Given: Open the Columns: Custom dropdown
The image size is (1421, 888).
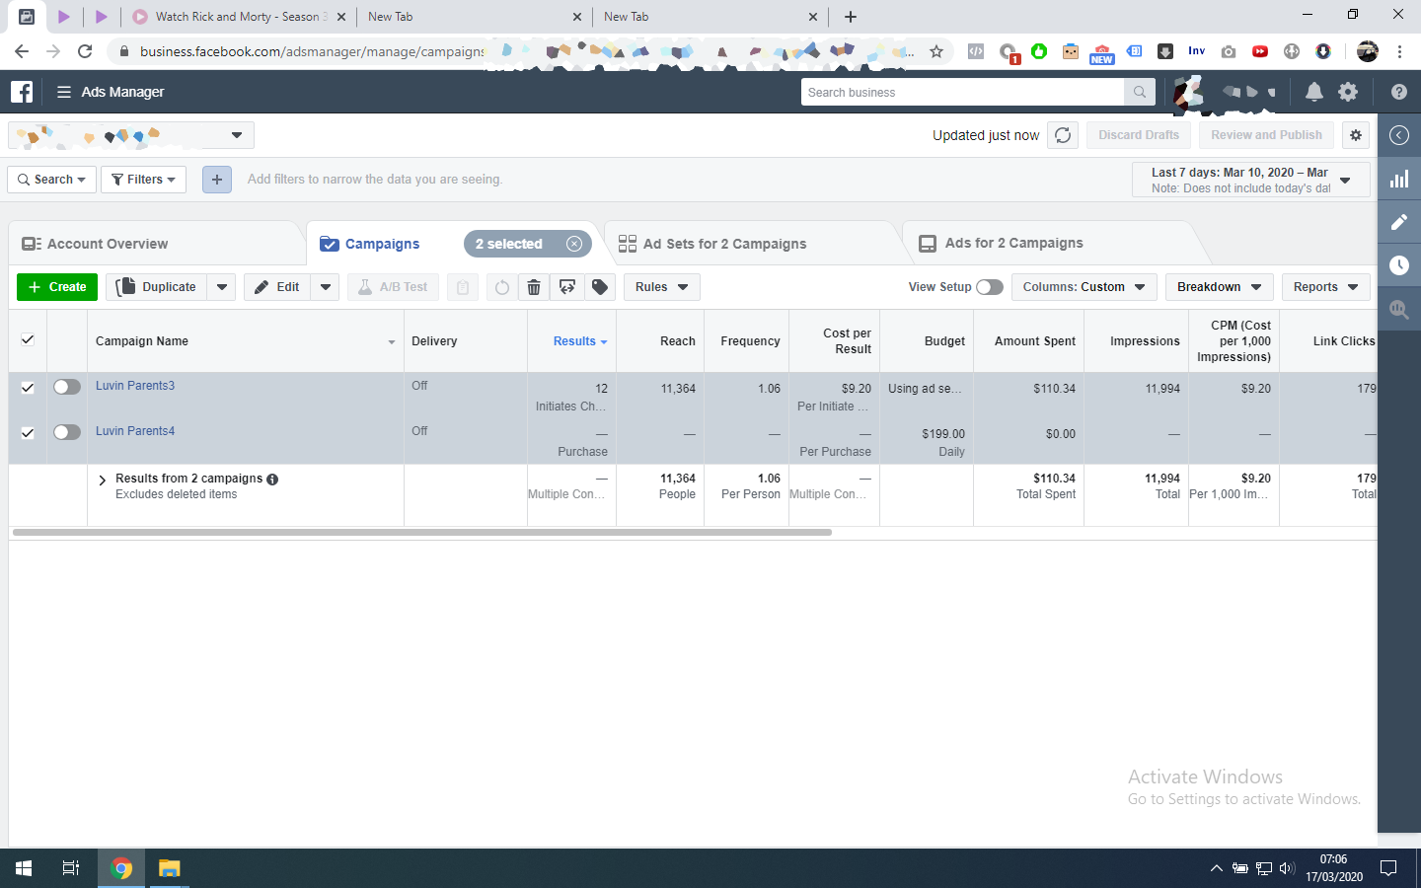Looking at the screenshot, I should [x=1084, y=287].
